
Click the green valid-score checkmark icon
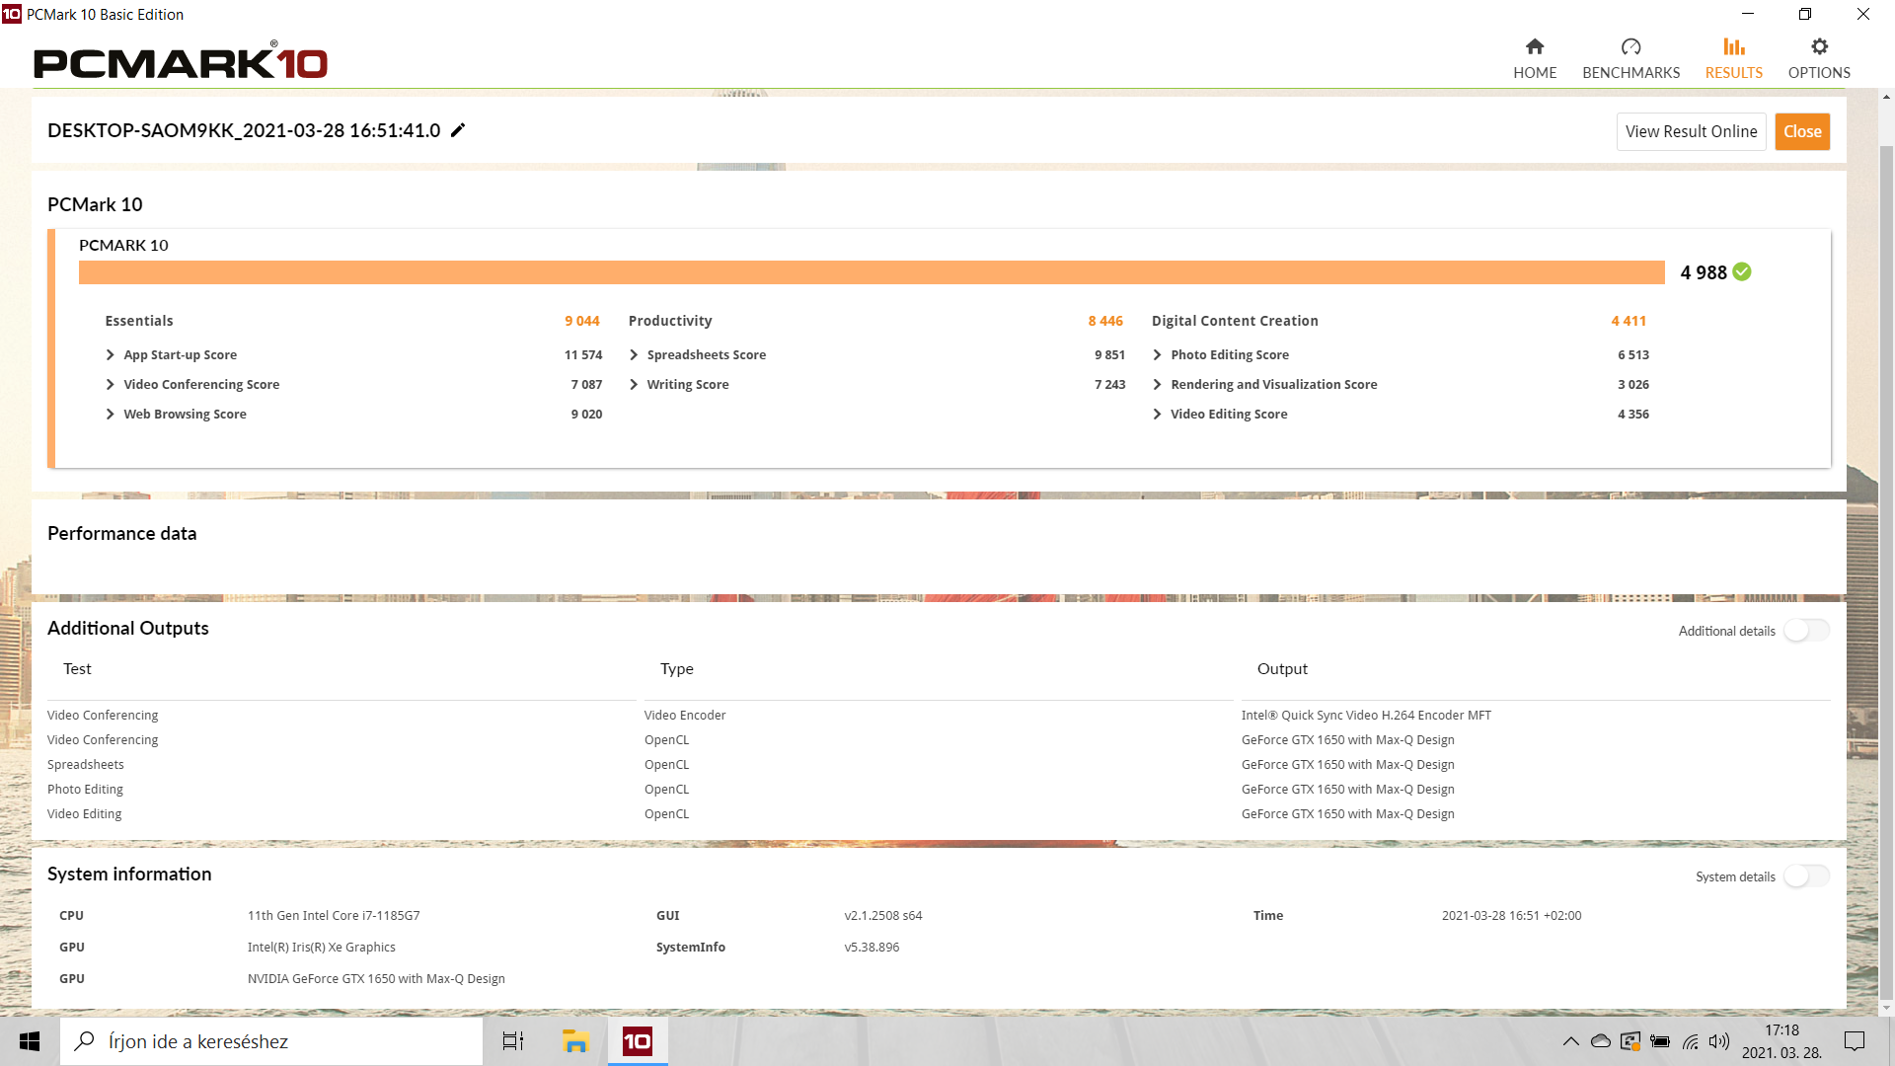click(1742, 272)
